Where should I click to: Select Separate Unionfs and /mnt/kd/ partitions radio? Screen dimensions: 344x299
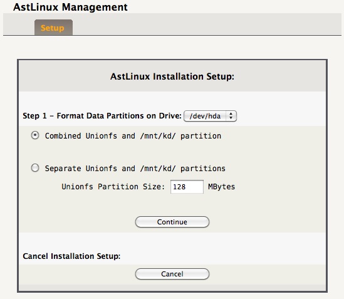tap(35, 168)
